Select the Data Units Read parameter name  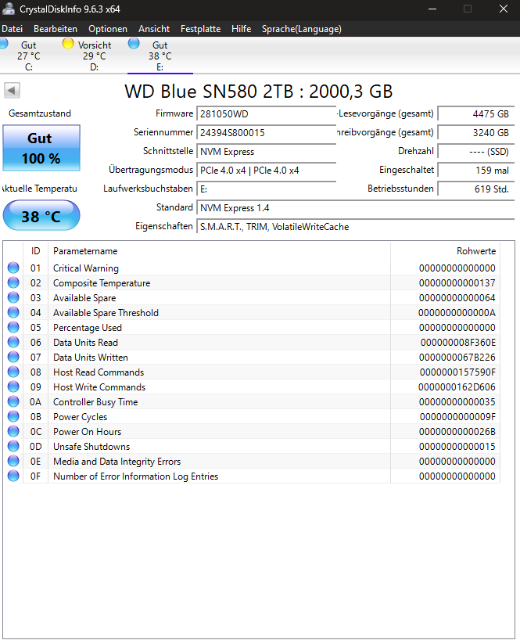click(86, 343)
